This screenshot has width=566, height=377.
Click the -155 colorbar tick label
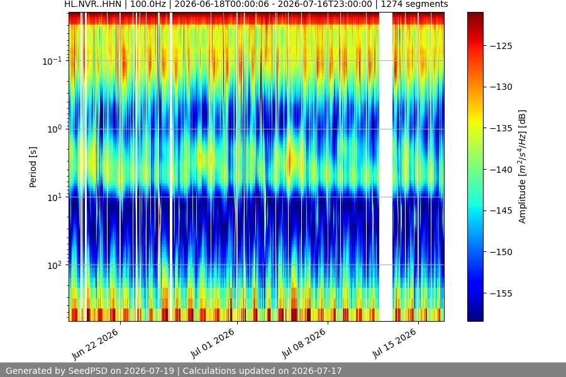(501, 293)
